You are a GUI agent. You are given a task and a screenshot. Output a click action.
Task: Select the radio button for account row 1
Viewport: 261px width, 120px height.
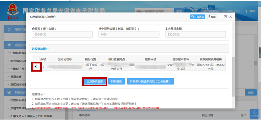click(36, 67)
